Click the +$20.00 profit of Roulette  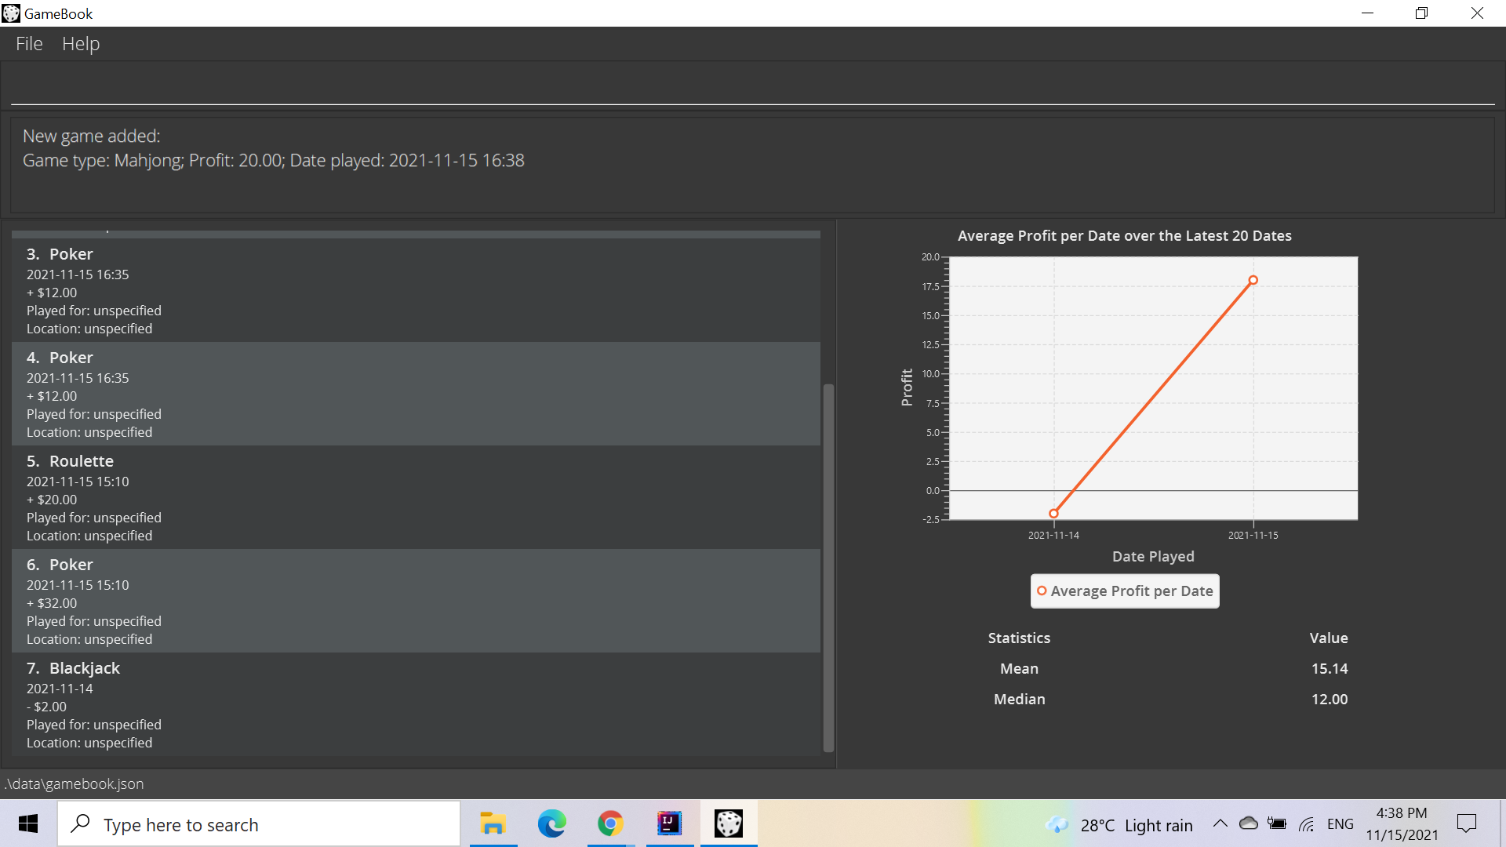52,500
